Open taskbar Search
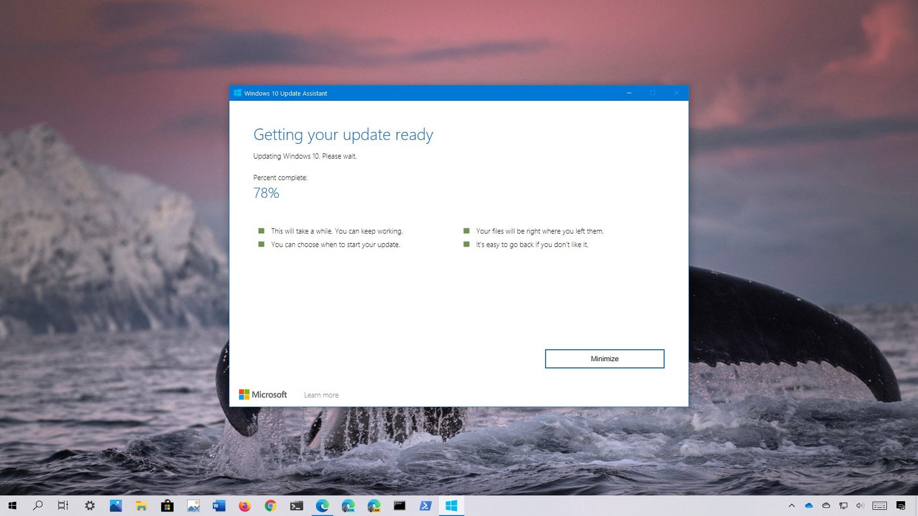This screenshot has height=516, width=918. tap(38, 506)
